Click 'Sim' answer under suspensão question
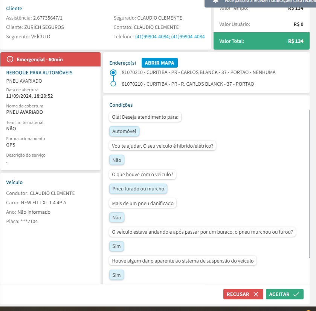Screen dimensions: 316x311 pos(116,275)
